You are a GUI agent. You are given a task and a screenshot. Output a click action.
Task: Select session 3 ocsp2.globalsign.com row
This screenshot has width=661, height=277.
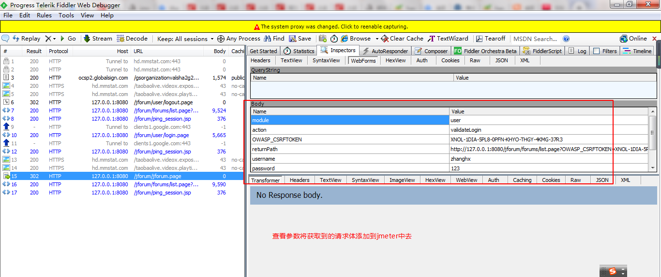point(123,78)
